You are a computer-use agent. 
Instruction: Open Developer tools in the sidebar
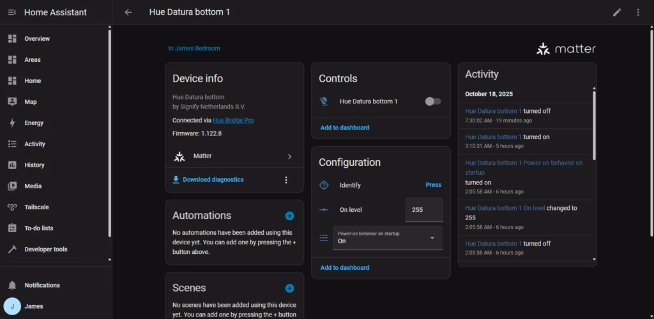pyautogui.click(x=45, y=249)
